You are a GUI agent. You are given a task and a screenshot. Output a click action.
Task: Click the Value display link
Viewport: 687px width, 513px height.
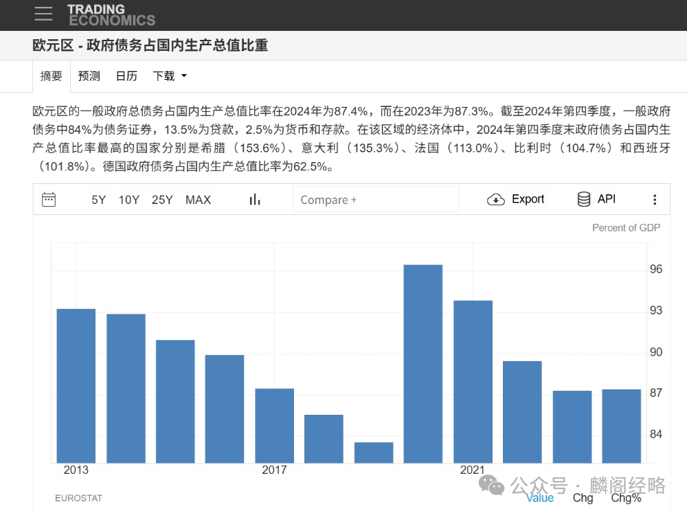pos(540,498)
